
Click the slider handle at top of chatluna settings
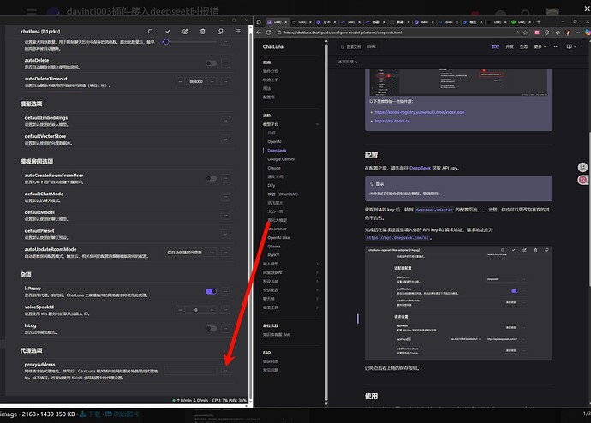166,42
